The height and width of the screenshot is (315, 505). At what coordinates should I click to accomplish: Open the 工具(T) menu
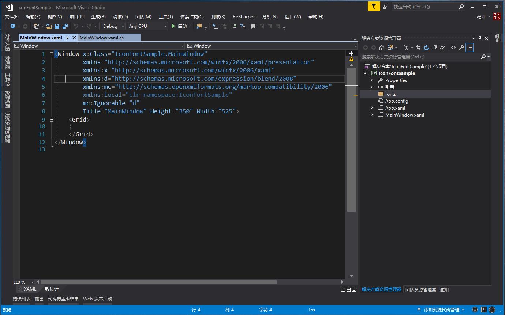coord(166,16)
